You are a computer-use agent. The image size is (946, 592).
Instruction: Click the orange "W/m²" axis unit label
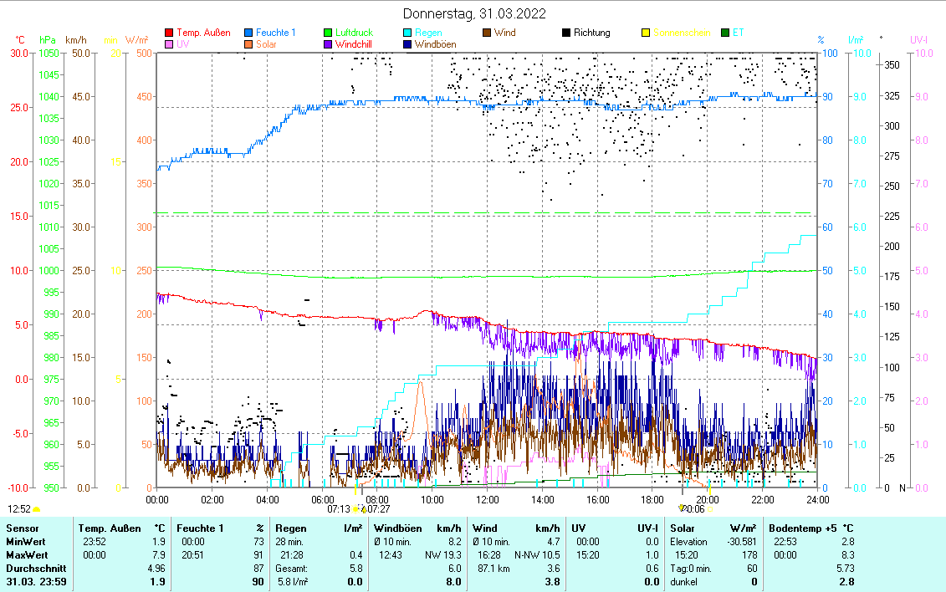[x=137, y=40]
